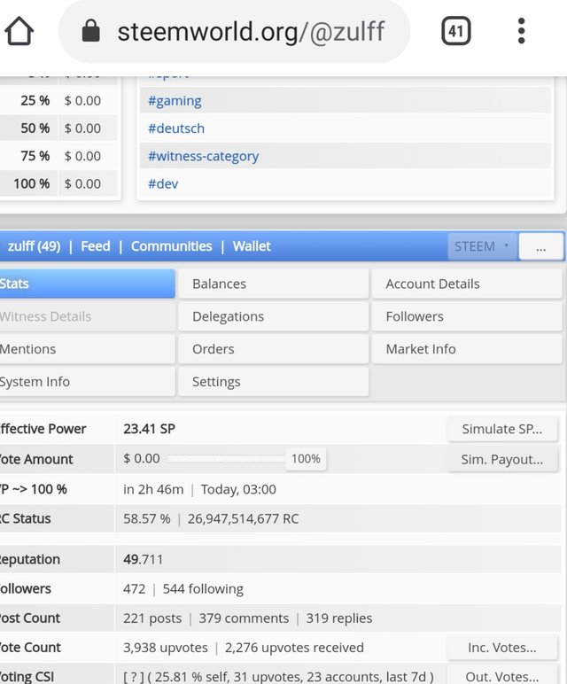Viewport: 567px width, 684px height.
Task: Select the 50 % vote row
Action: (58, 128)
